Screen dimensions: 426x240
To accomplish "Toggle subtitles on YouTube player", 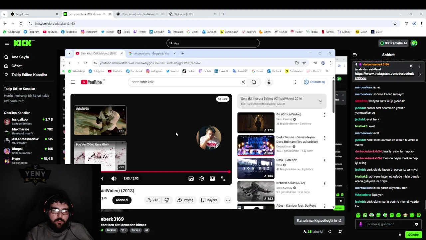I will click(x=191, y=179).
